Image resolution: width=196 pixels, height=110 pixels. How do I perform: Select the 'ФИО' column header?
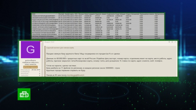pyautogui.click(x=34, y=14)
